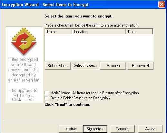The height and width of the screenshot is (133, 167).
Task: Click the 'Files encrypted with V10' notice text
Action: tap(24, 70)
